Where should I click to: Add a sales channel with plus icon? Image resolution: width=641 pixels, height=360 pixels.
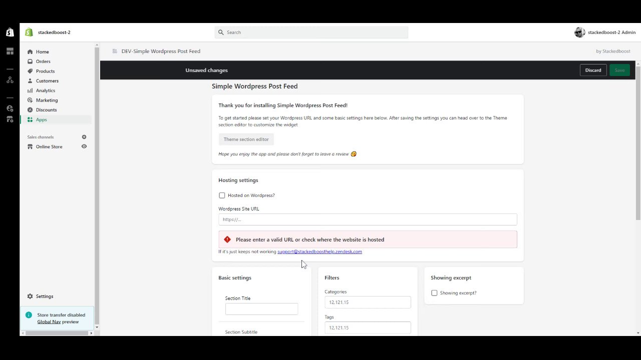click(x=84, y=137)
